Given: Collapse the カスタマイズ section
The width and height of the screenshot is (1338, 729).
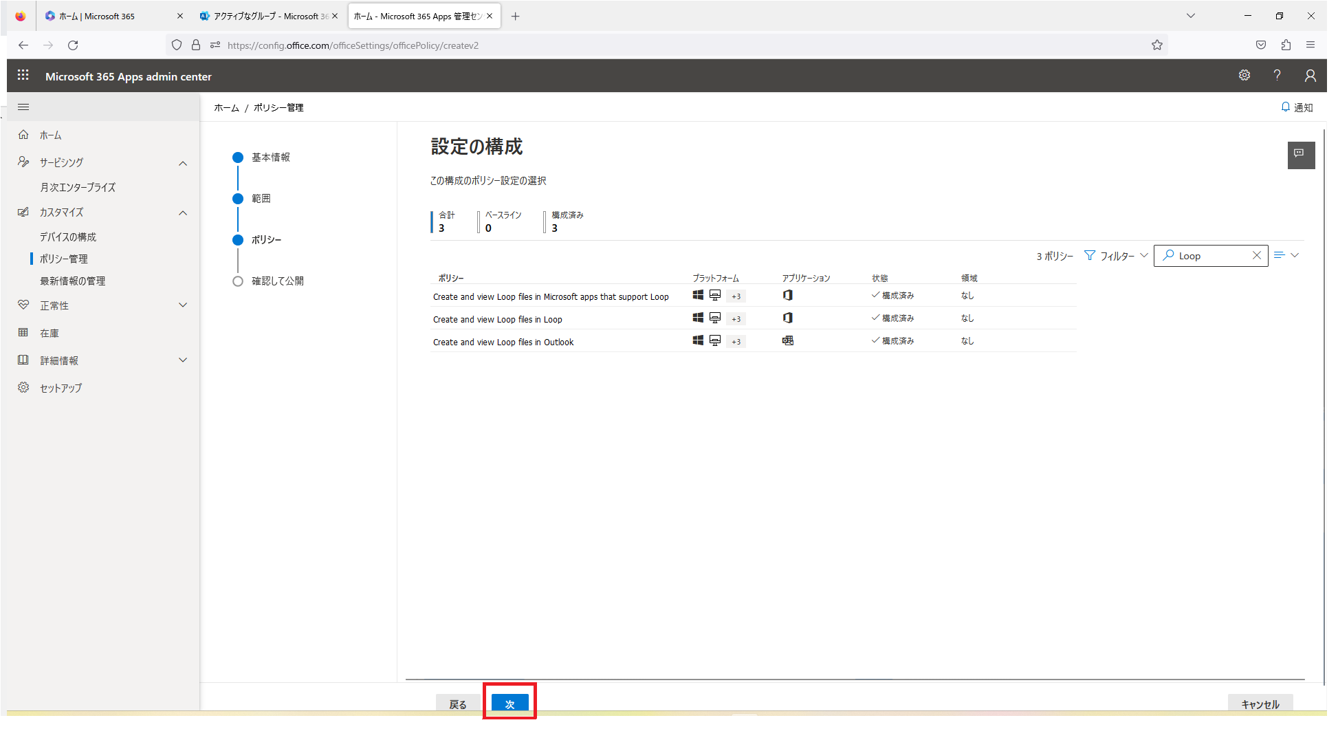Looking at the screenshot, I should click(x=183, y=213).
